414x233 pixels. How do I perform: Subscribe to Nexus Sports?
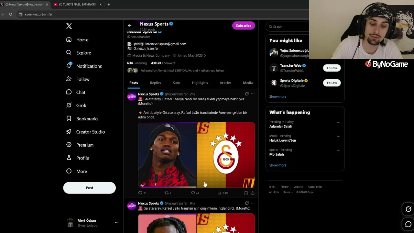[x=244, y=26]
